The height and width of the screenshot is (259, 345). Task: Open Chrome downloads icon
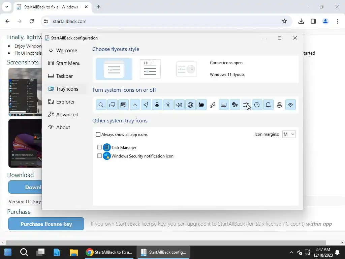[301, 21]
